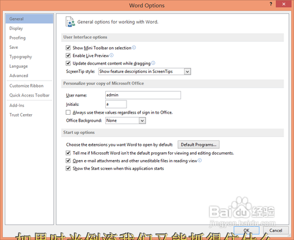Open Customize Ribbon settings
This screenshot has width=294, height=240.
pos(29,86)
